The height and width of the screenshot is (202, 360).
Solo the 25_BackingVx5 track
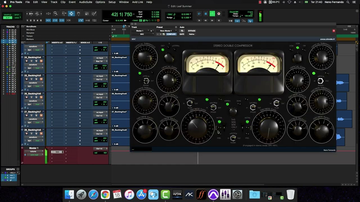click(36, 79)
